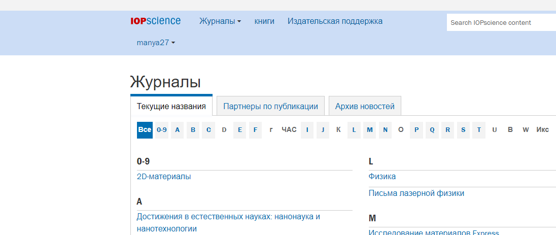Switch to Партнеры по публикации tab
Image resolution: width=556 pixels, height=235 pixels.
pyautogui.click(x=270, y=106)
